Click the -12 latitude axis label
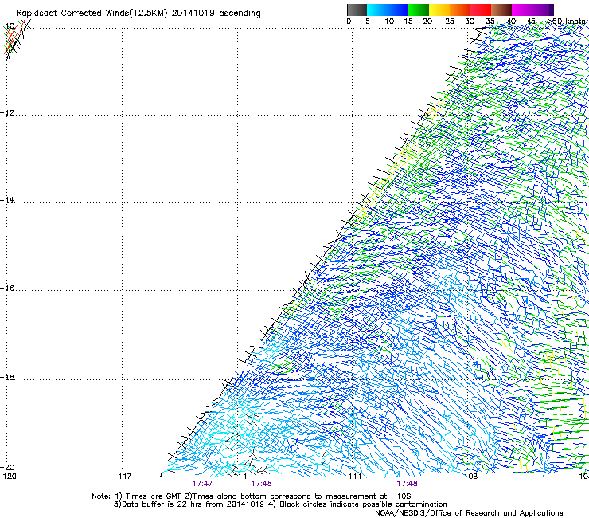Image resolution: width=589 pixels, height=518 pixels. 7,113
